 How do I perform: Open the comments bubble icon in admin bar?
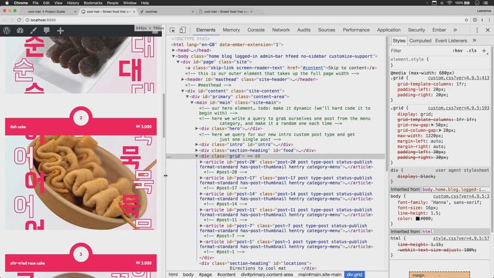pyautogui.click(x=47, y=30)
